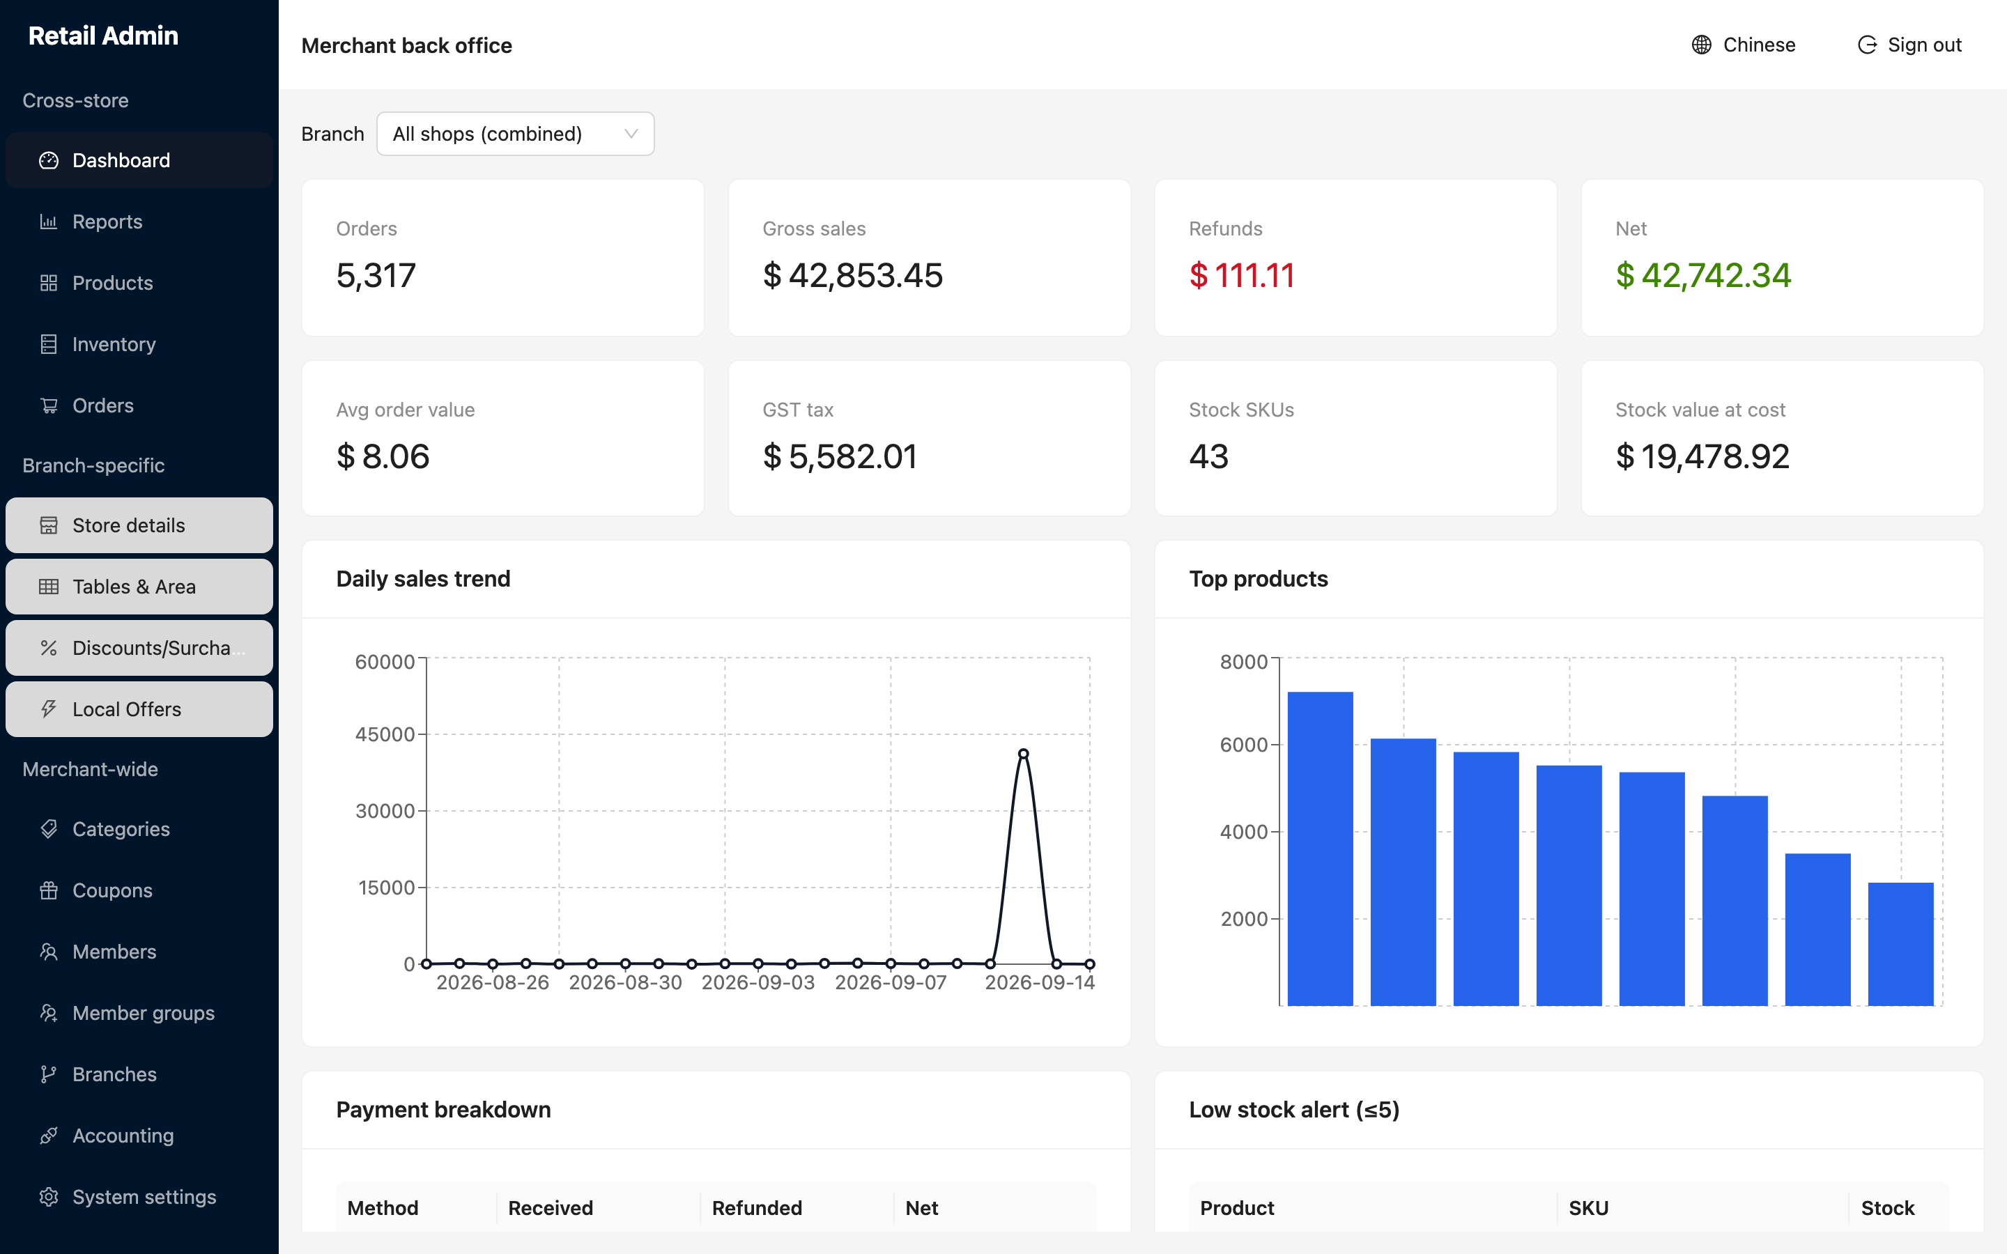Click the sign out arrow icon
Viewport: 2007px width, 1254px height.
(1867, 45)
